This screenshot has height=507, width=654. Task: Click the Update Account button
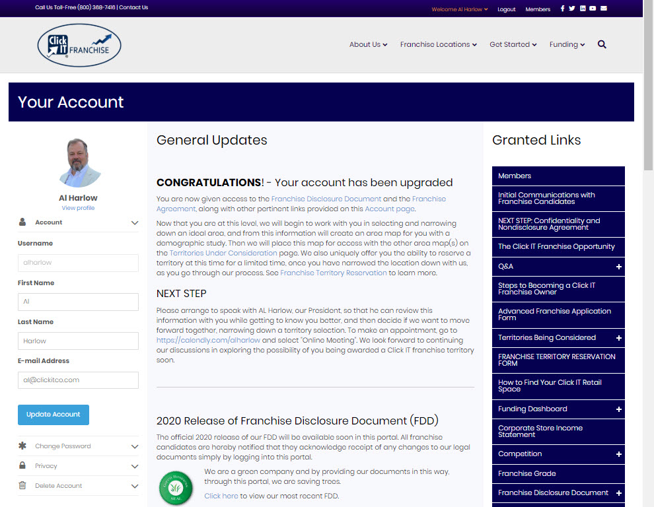pos(54,415)
